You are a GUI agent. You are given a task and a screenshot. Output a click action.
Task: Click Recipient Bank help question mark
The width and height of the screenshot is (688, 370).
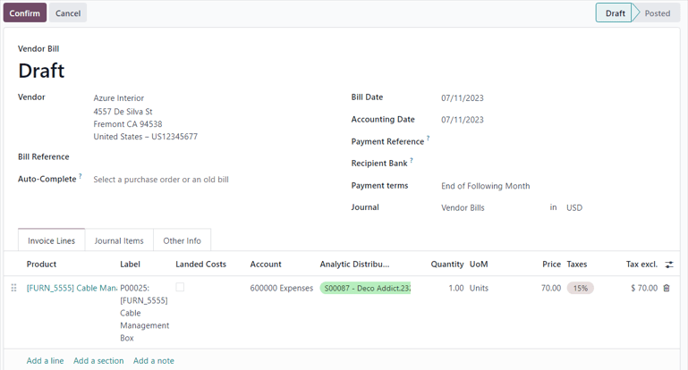point(411,161)
